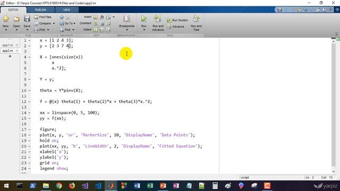Viewport: 340px width, 191px height.
Task: Click the fx insert function icon
Action: tap(102, 17)
